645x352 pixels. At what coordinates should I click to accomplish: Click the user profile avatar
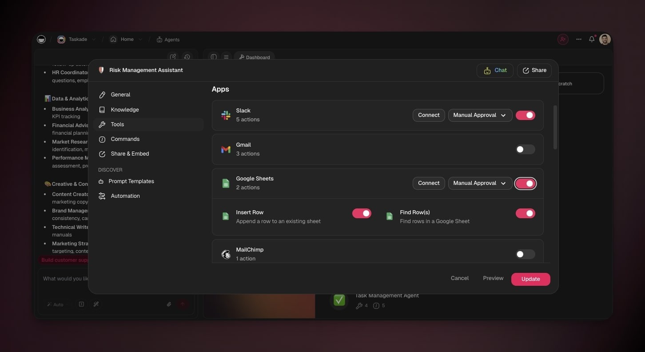pyautogui.click(x=605, y=39)
